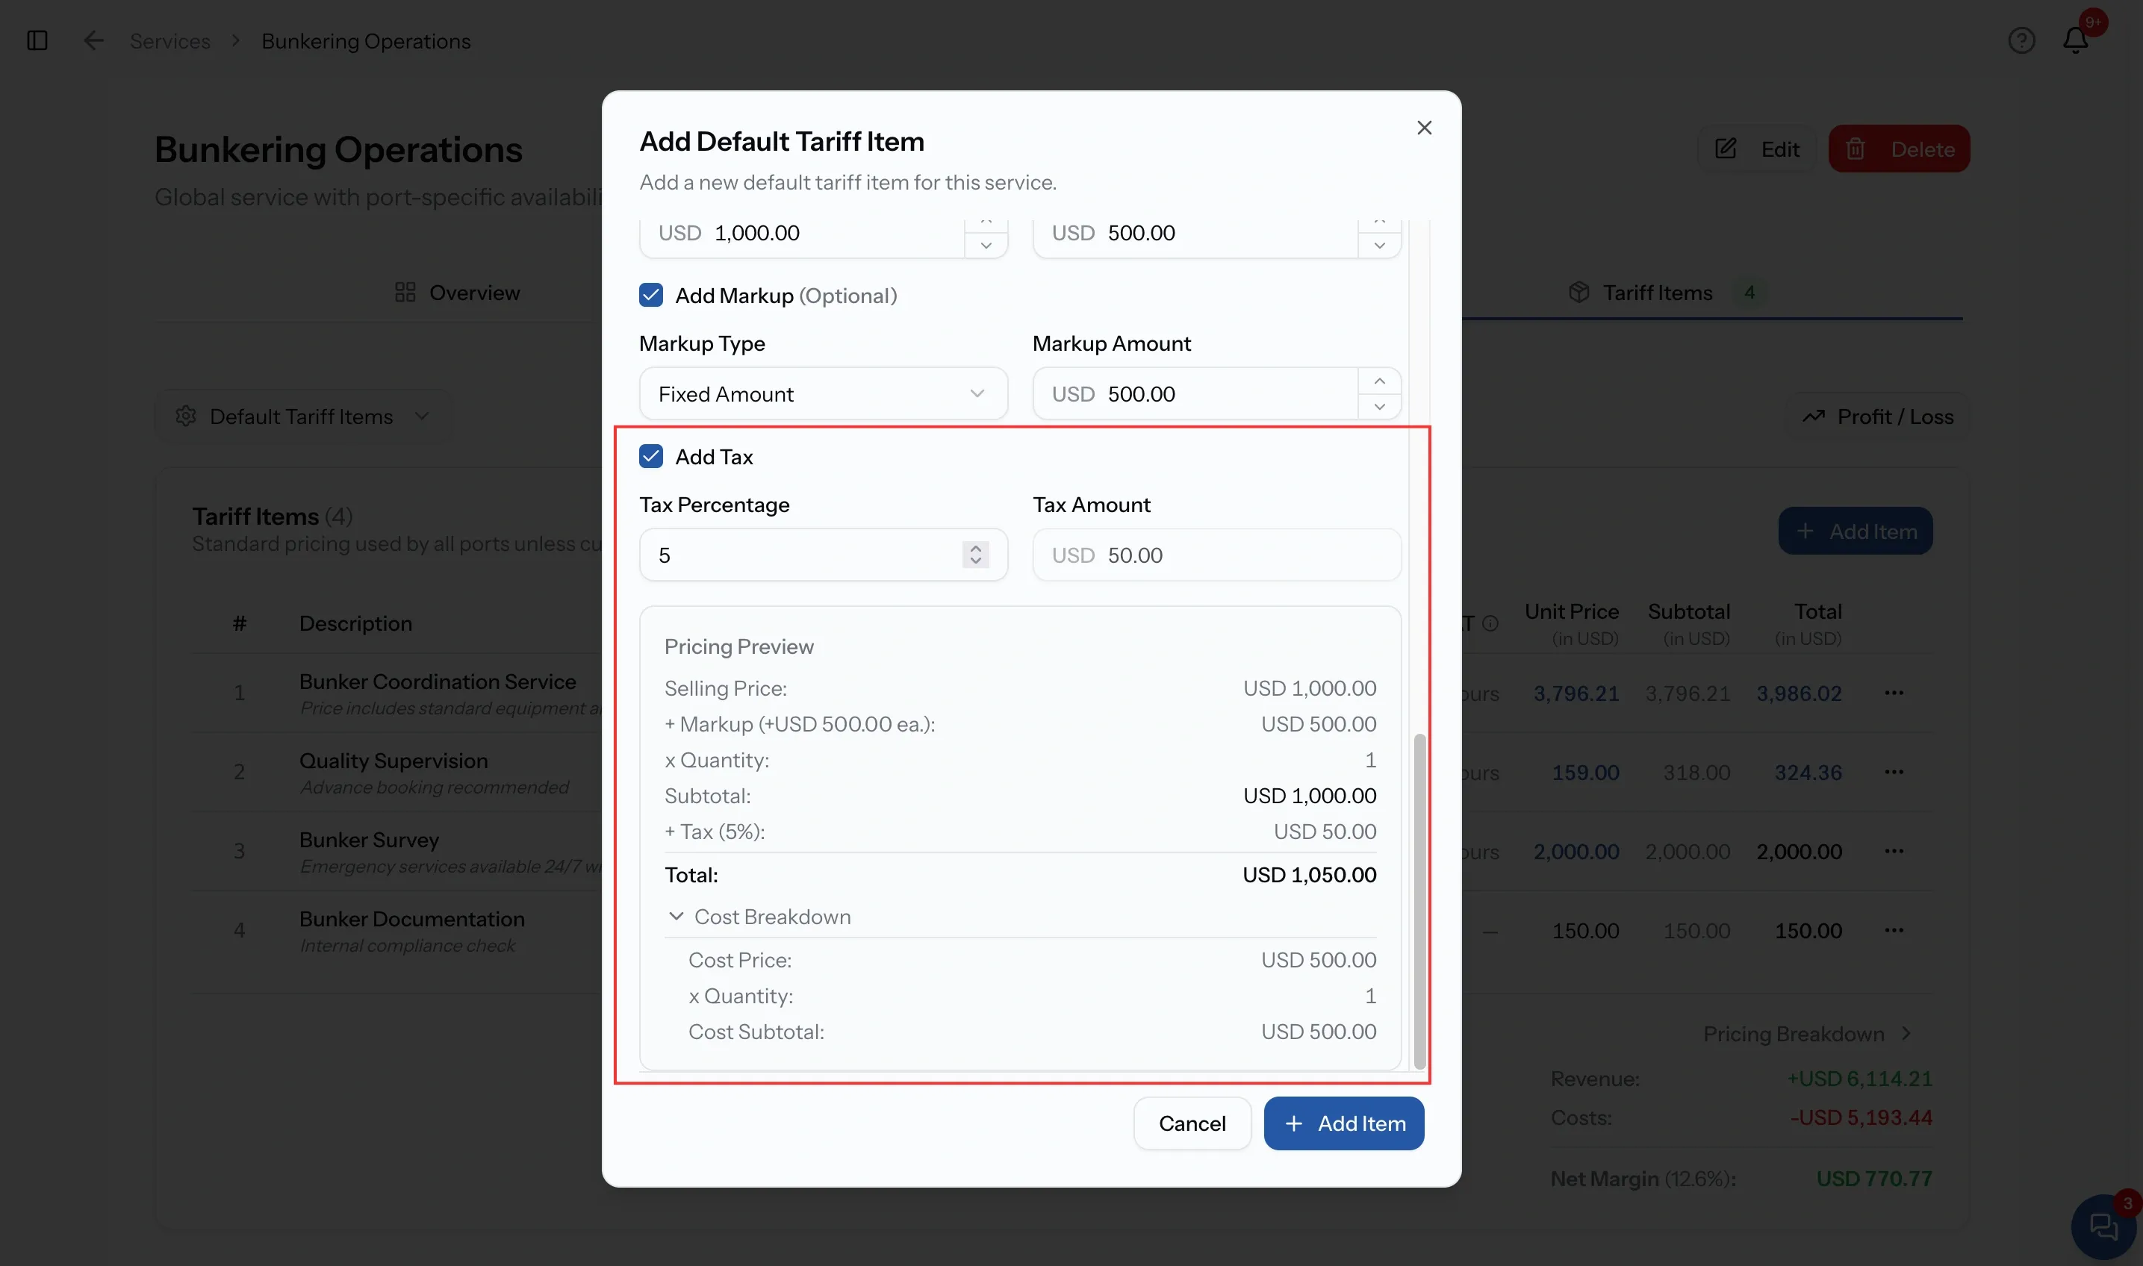Viewport: 2143px width, 1266px height.
Task: Click the Bunker Documentation row title
Action: (412, 920)
